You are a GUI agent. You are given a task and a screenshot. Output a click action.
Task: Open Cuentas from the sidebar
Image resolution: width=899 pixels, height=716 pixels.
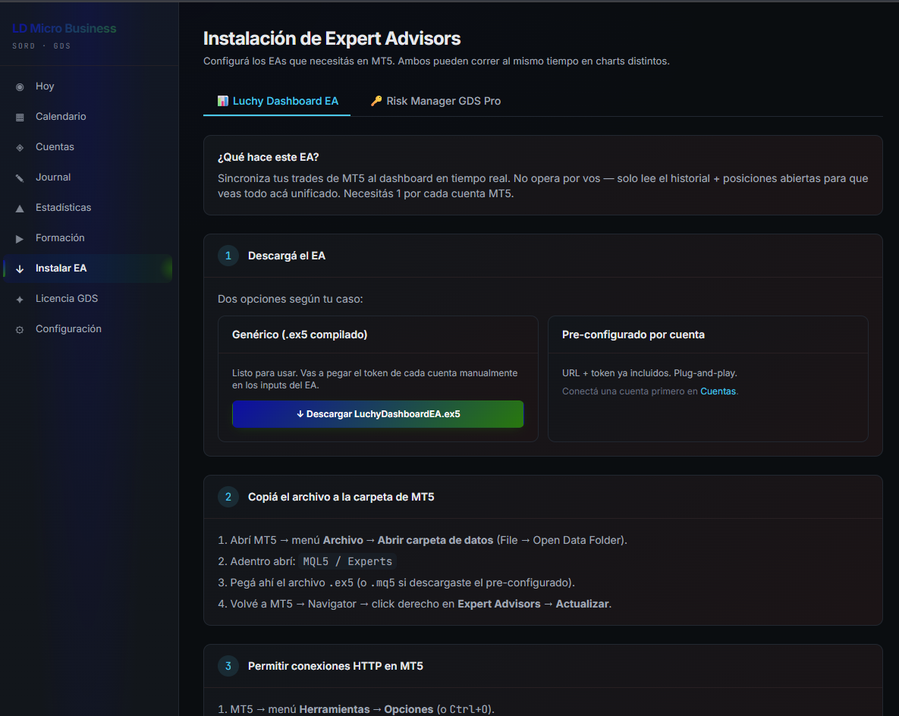click(88, 146)
